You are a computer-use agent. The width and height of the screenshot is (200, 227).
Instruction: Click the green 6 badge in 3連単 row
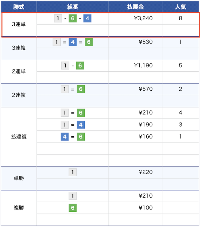pyautogui.click(x=72, y=19)
